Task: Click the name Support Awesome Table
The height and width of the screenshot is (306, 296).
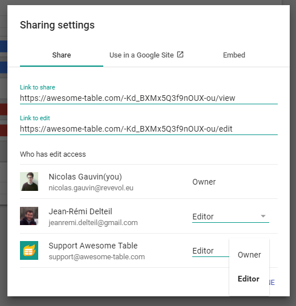Action: 93,246
